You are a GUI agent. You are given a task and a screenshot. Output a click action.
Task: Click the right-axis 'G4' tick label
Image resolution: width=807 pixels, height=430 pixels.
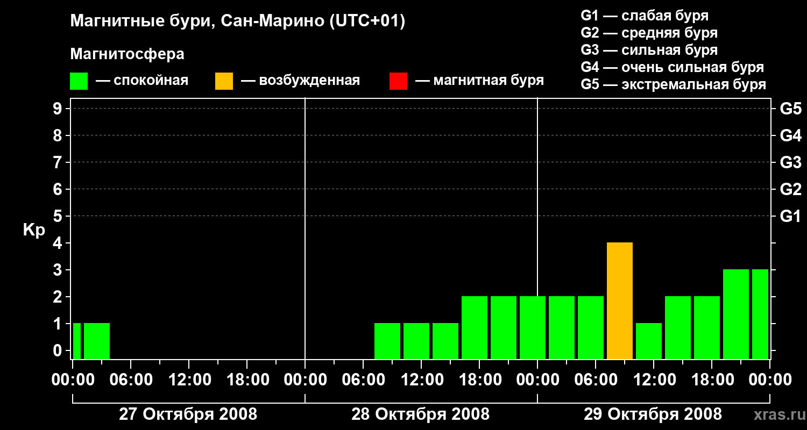click(x=790, y=135)
